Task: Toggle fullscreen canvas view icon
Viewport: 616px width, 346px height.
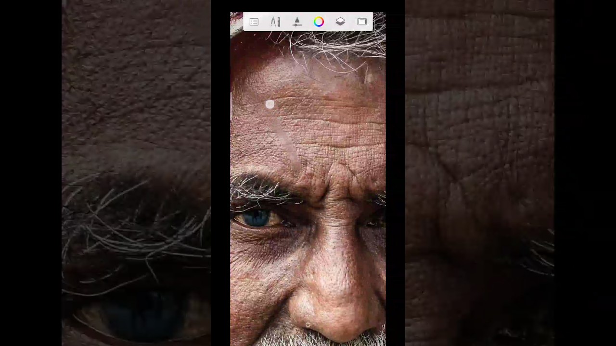Action: (x=362, y=22)
